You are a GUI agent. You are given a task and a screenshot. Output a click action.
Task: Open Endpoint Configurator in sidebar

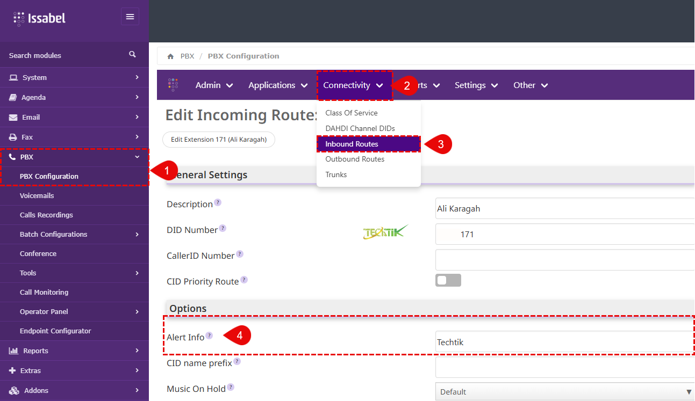55,331
